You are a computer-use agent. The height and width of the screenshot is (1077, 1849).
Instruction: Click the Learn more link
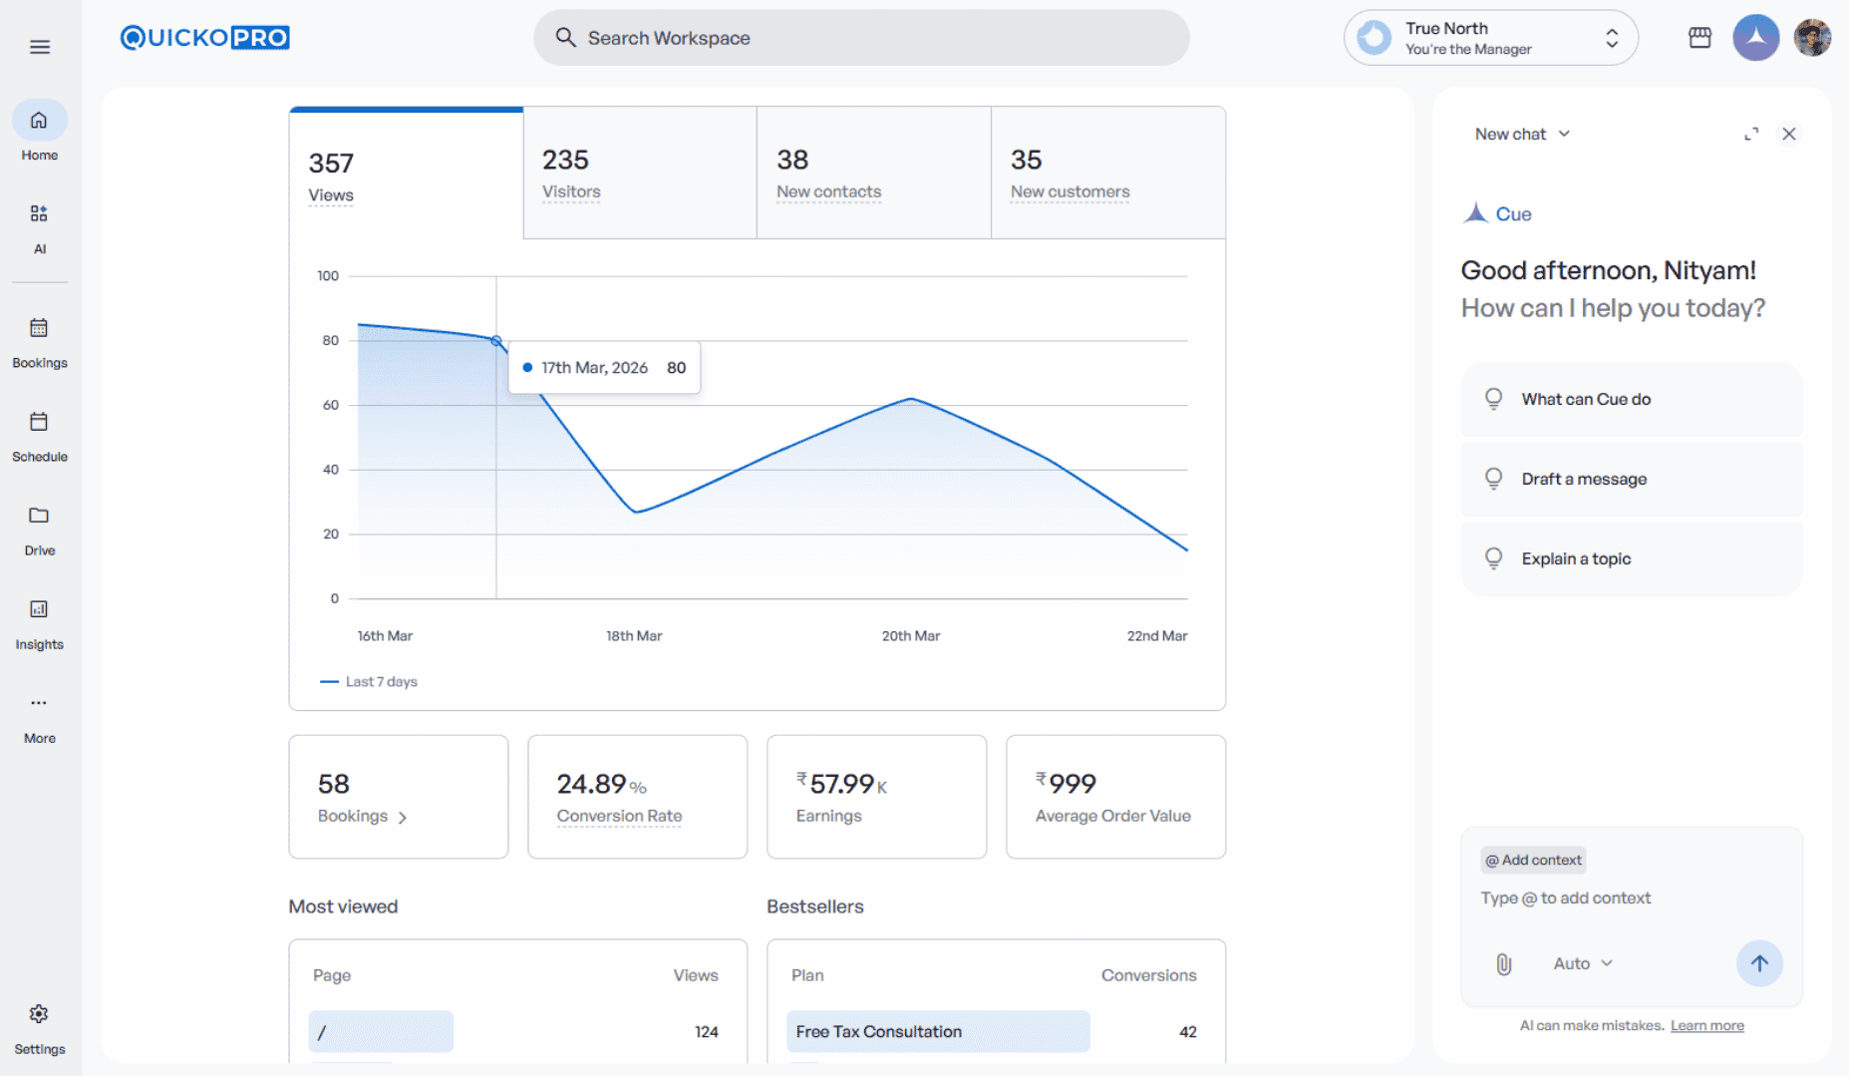pos(1706,1025)
